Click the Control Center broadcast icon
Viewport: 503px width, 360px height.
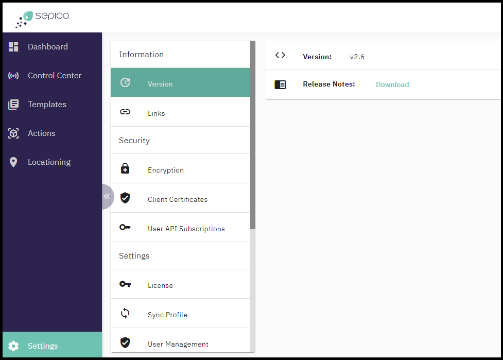pyautogui.click(x=13, y=76)
